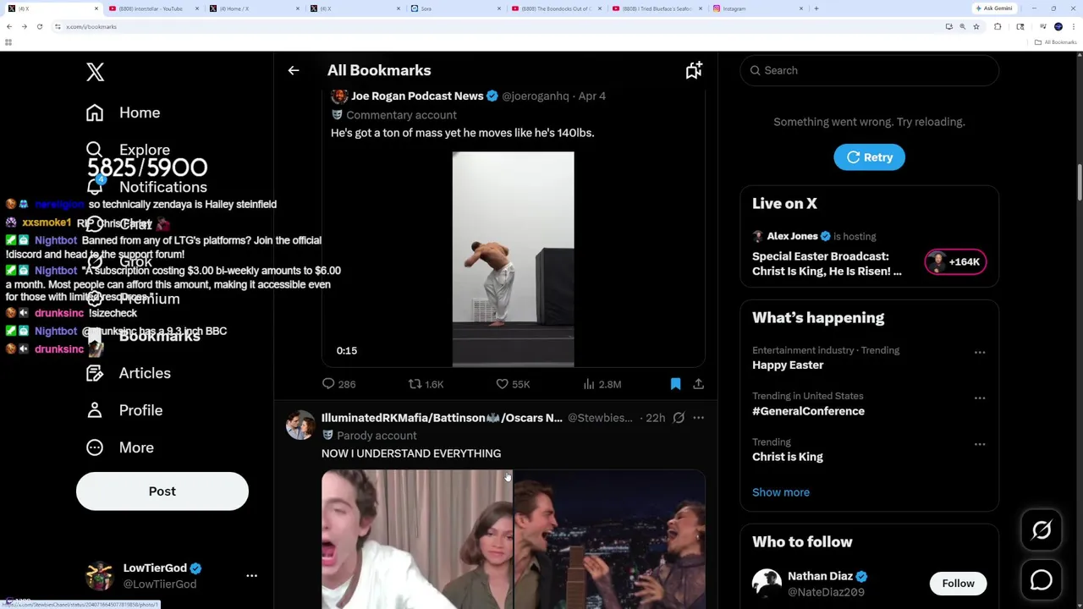
Task: Click the Ask Gemini button
Action: [993, 8]
